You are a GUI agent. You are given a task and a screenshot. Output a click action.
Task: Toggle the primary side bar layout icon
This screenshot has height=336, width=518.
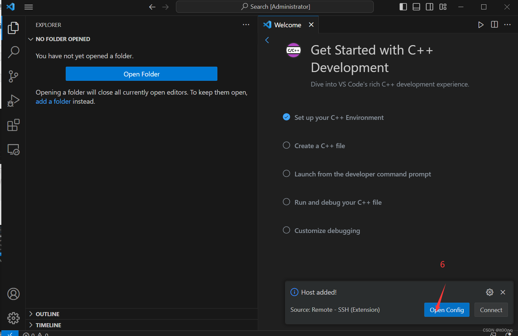(x=403, y=7)
